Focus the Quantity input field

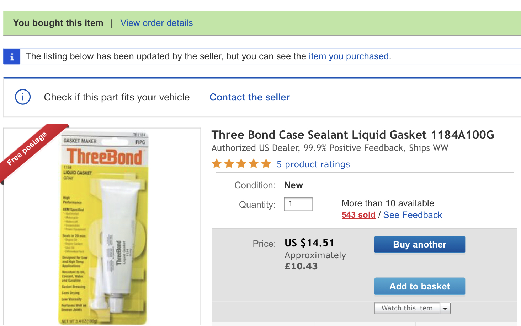click(x=298, y=204)
